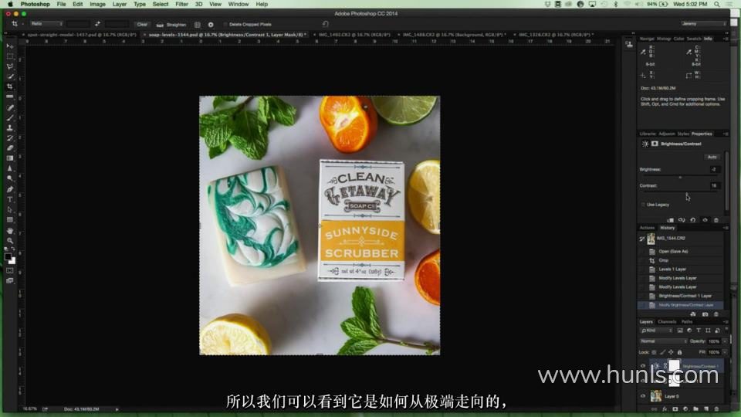The height and width of the screenshot is (417, 741).
Task: Change the screen mode
Action: click(x=10, y=281)
